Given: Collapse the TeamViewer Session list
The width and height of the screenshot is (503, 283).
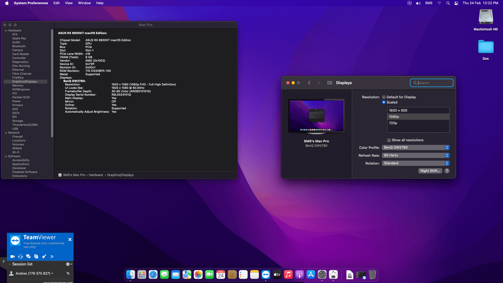Looking at the screenshot, I should [10, 264].
